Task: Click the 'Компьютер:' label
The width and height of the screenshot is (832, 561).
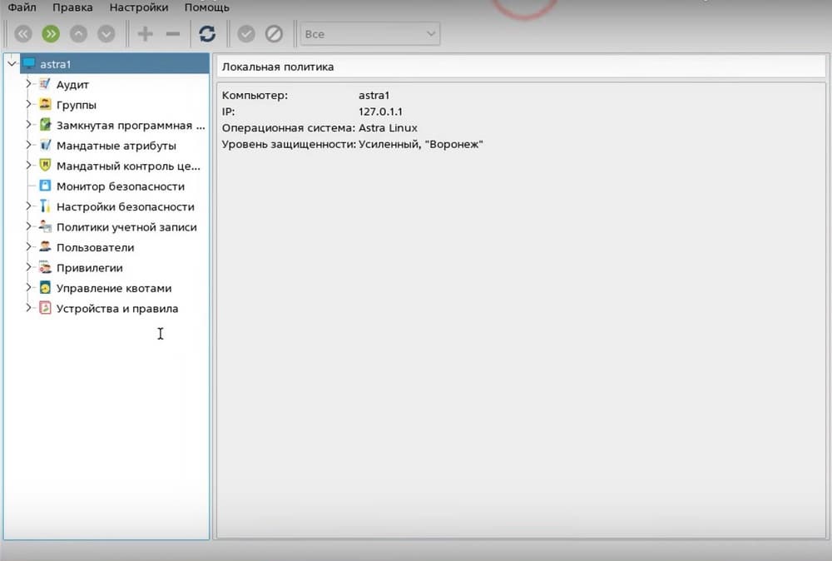Action: click(x=255, y=96)
